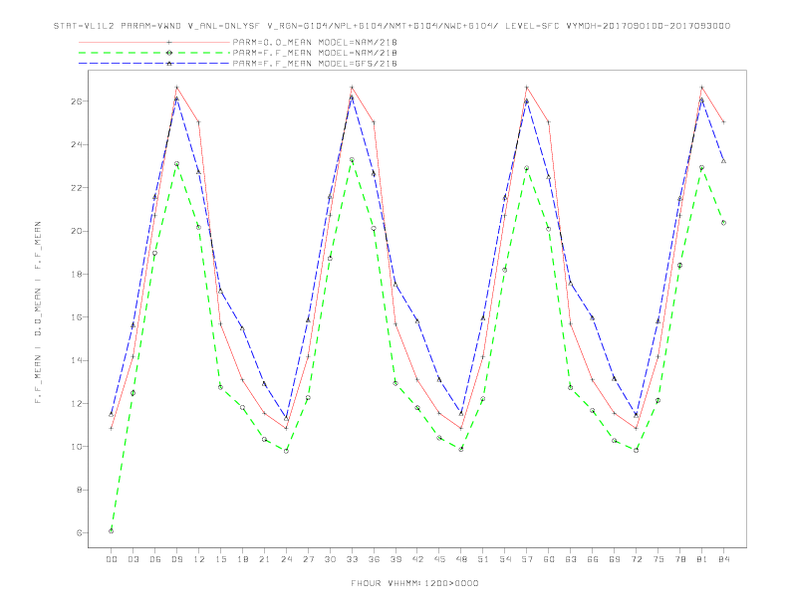789x609 pixels.
Task: Click x-axis tick label 72
Action: pyautogui.click(x=637, y=559)
